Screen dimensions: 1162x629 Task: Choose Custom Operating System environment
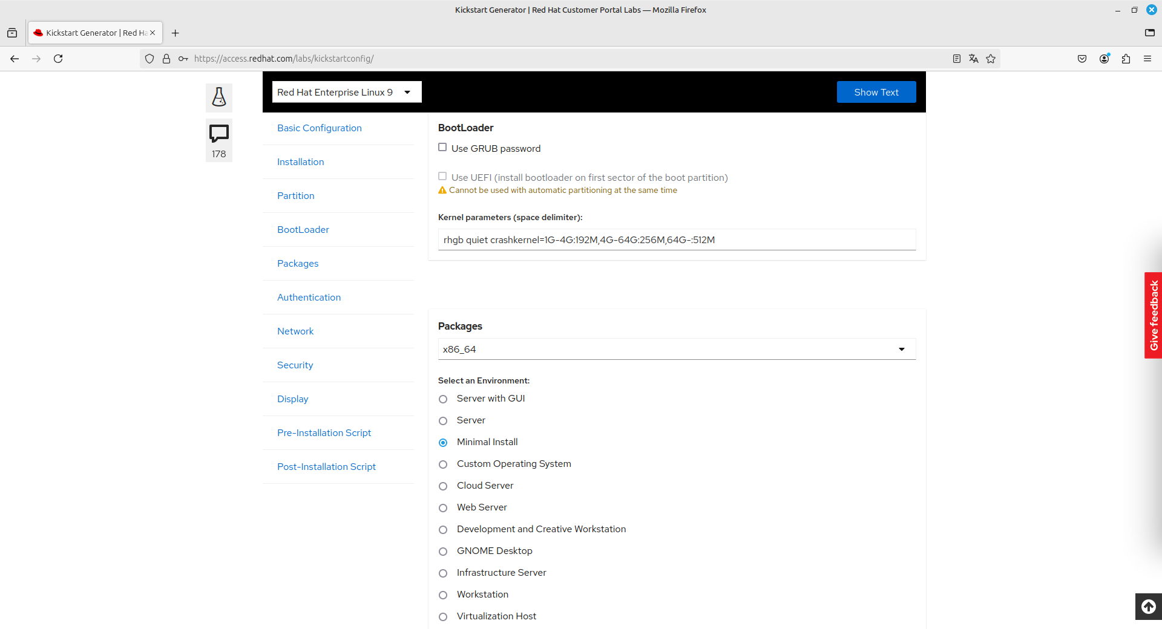tap(443, 464)
